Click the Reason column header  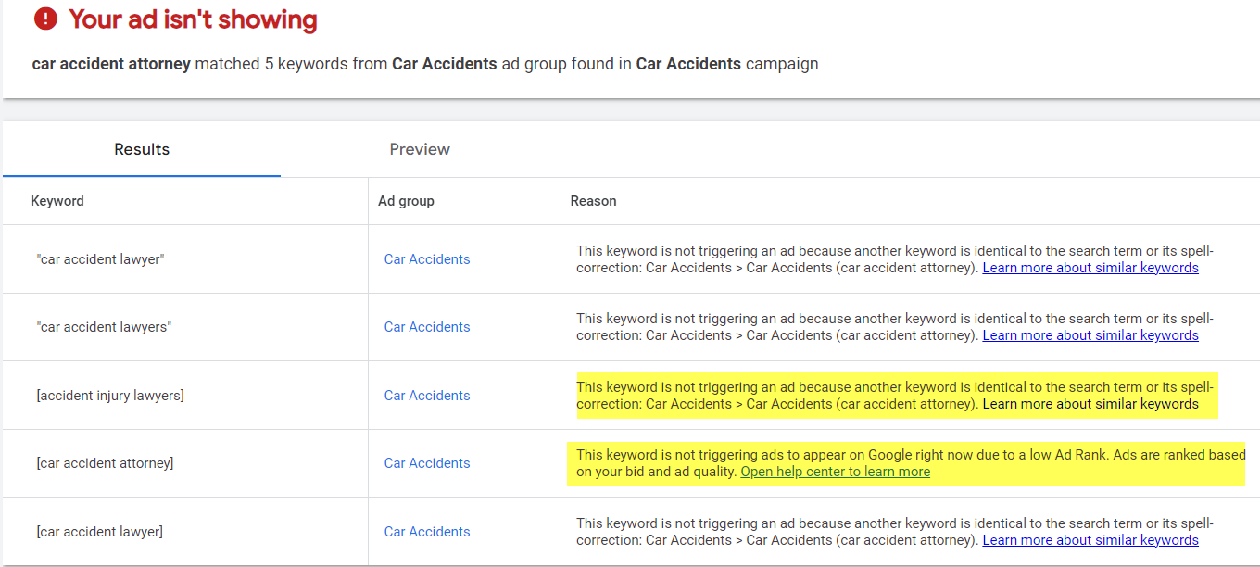pos(593,200)
